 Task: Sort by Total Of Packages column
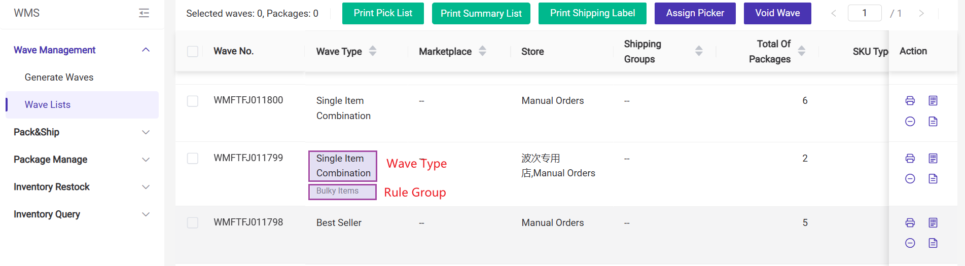pyautogui.click(x=802, y=51)
